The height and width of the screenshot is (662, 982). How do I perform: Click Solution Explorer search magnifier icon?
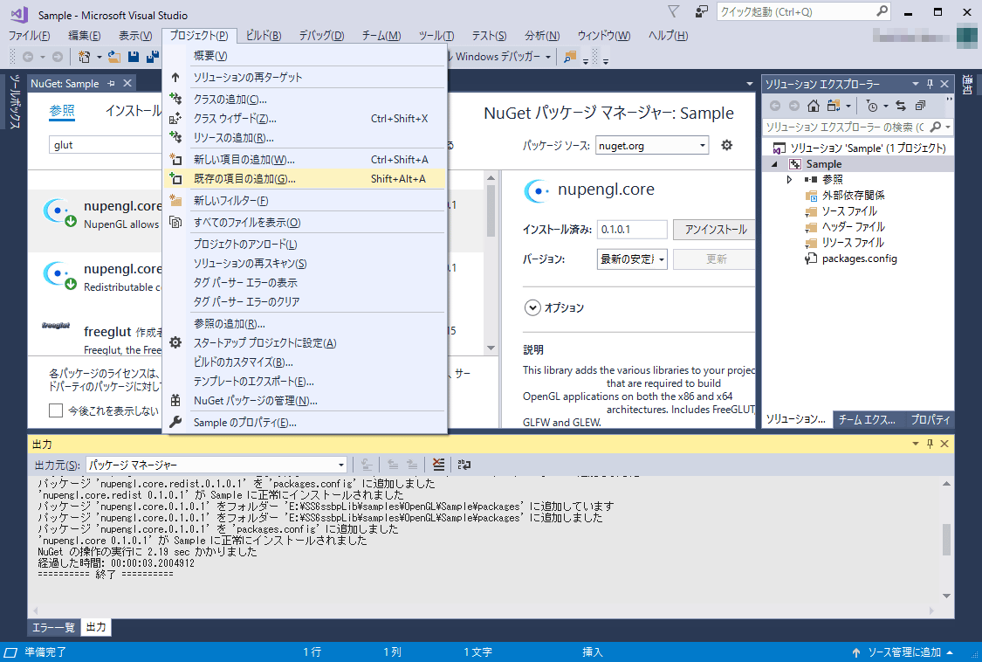[936, 127]
